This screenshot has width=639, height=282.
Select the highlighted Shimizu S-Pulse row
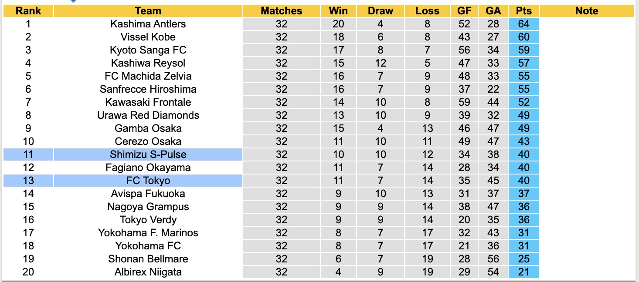(x=148, y=154)
